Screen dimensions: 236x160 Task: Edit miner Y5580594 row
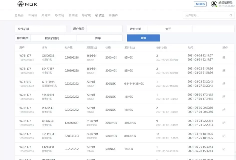224,97
